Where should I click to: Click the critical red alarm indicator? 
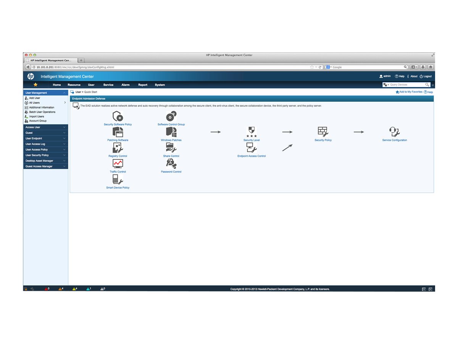(x=47, y=289)
